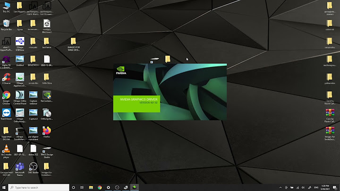Screen dimensions: 340x191
Task: Open Task View on taskbar
Action: pos(82,187)
